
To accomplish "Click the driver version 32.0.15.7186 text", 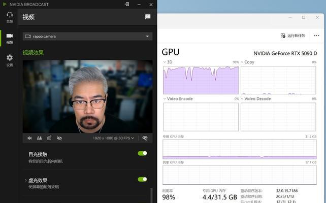I will 287,191.
